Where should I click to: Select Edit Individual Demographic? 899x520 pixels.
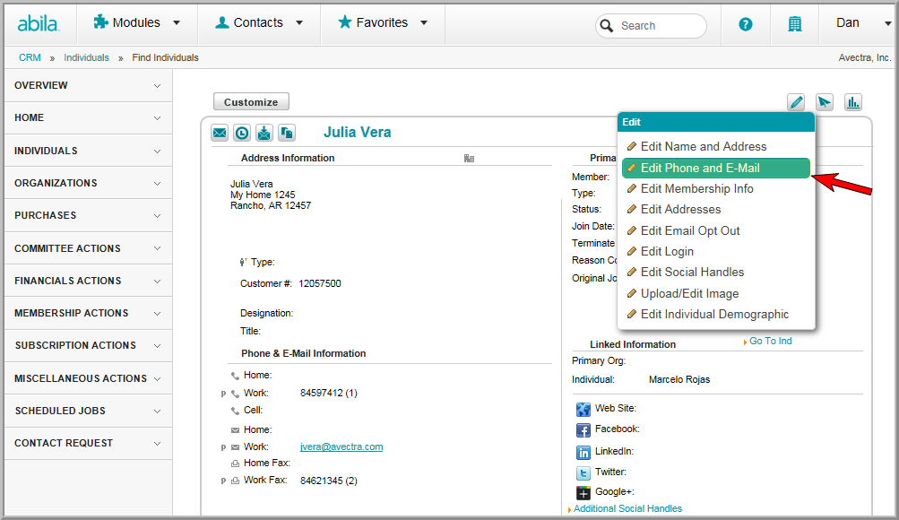click(x=715, y=314)
